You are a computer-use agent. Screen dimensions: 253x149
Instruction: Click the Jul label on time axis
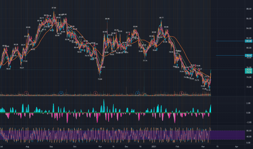(x=1, y=147)
